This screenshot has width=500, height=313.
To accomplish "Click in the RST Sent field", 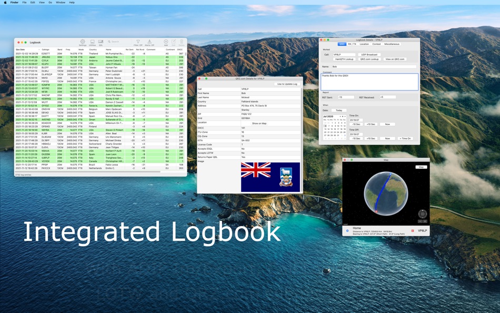I will (x=346, y=97).
